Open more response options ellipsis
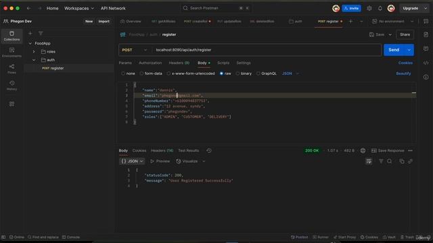Image resolution: width=433 pixels, height=243 pixels. click(410, 151)
